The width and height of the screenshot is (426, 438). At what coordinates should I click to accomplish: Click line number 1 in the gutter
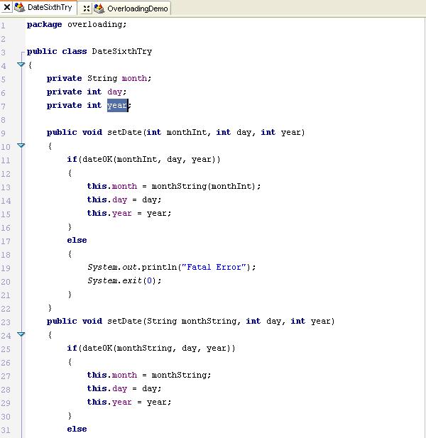[3, 26]
